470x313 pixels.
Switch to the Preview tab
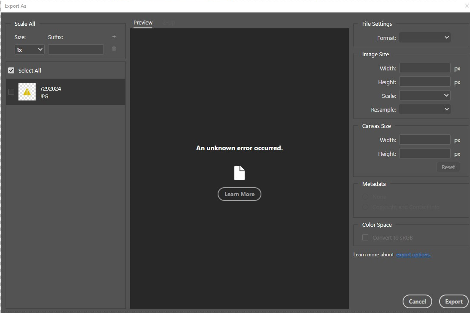pyautogui.click(x=143, y=23)
